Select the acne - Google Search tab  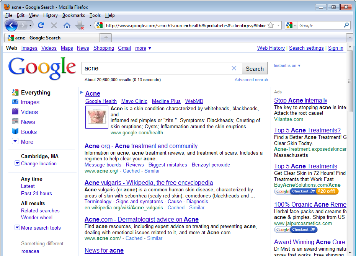52,38
